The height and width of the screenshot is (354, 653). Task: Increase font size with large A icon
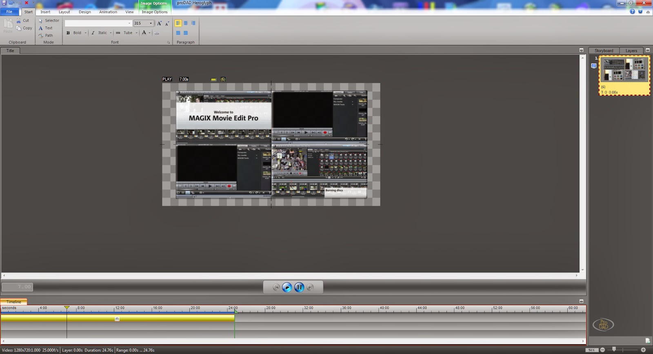[x=159, y=23]
